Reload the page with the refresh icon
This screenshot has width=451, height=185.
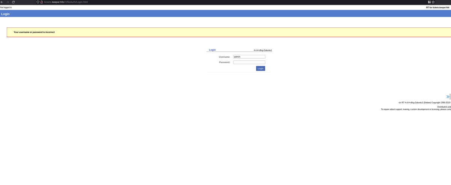[x=13, y=2]
